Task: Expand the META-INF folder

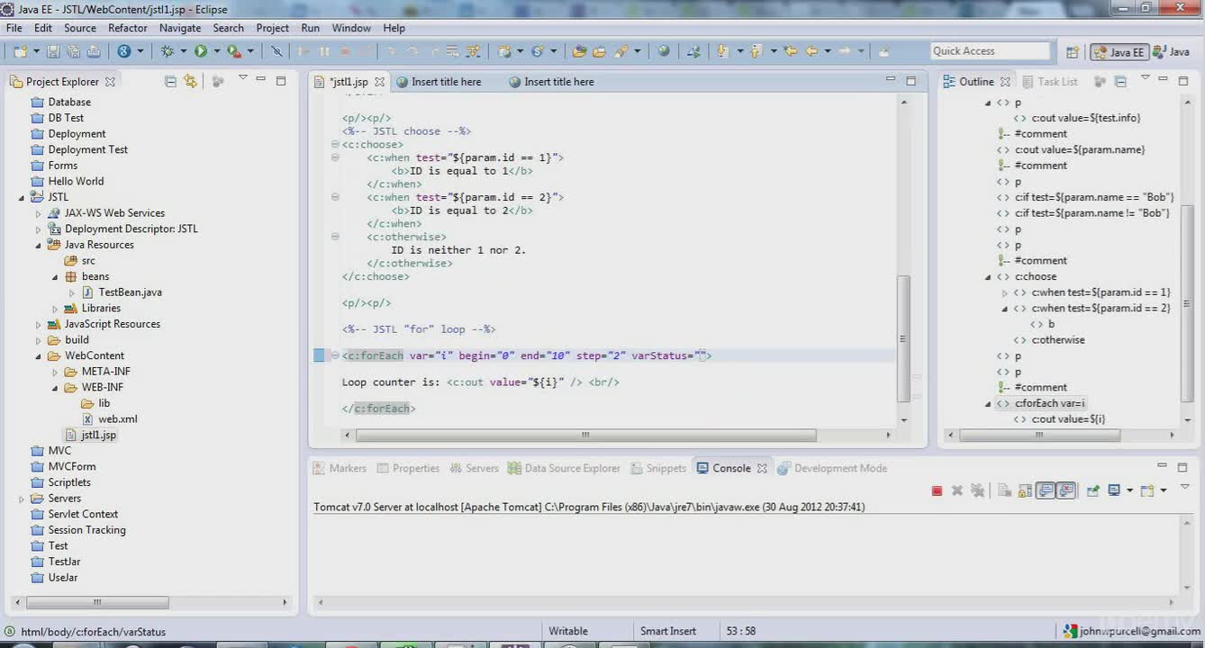Action: click(55, 372)
